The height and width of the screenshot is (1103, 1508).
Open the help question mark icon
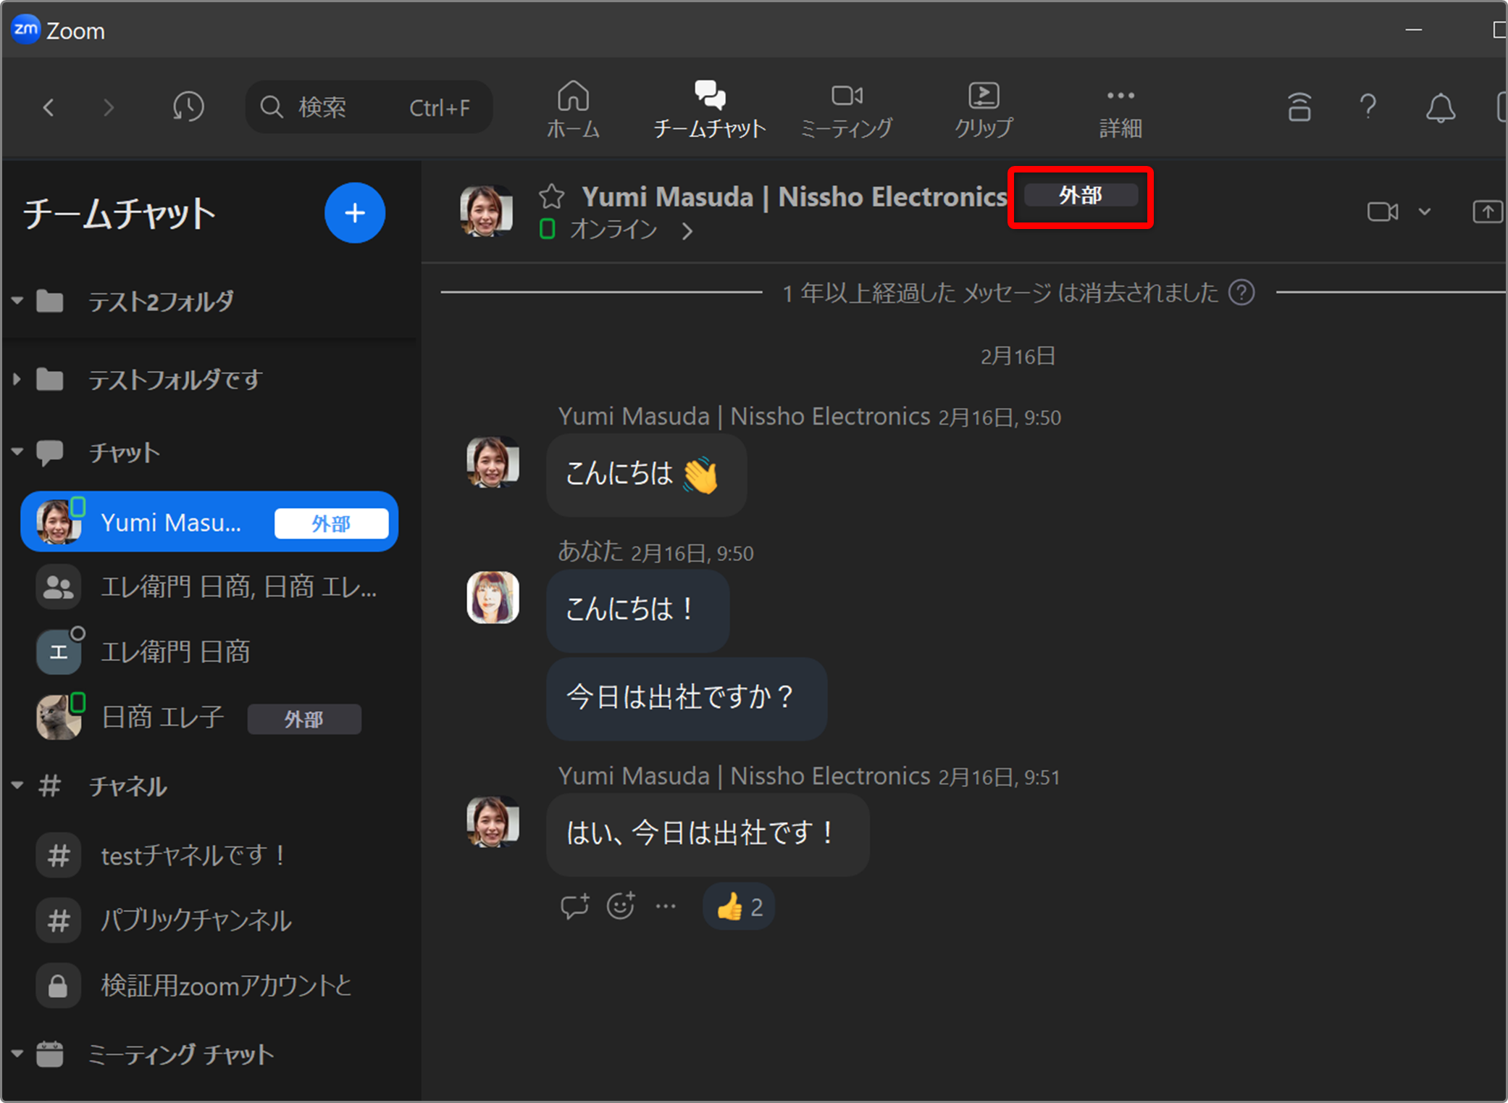point(1368,107)
